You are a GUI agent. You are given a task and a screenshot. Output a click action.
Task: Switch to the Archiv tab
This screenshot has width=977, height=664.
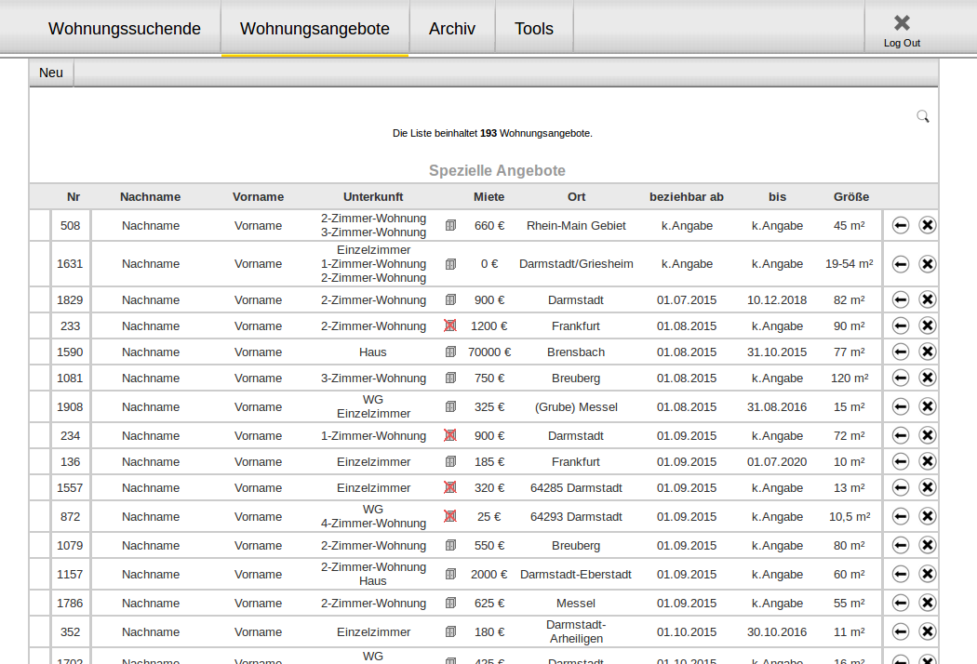point(452,29)
